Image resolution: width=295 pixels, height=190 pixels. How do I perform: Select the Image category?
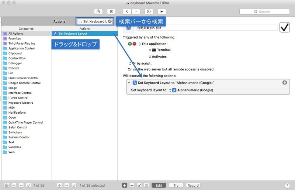[27, 88]
